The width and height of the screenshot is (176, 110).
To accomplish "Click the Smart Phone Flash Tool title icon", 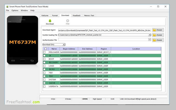I will click(x=7, y=7).
